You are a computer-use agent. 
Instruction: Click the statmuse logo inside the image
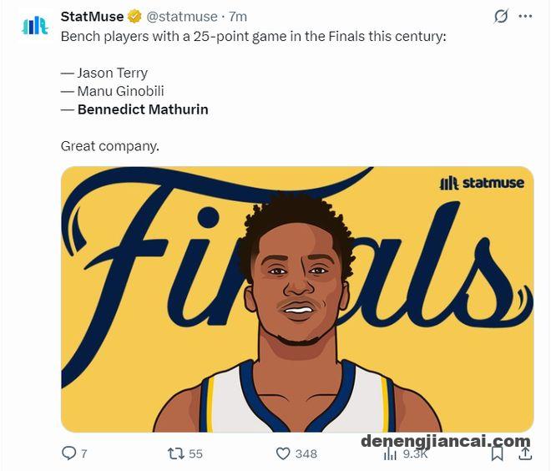pyautogui.click(x=482, y=183)
